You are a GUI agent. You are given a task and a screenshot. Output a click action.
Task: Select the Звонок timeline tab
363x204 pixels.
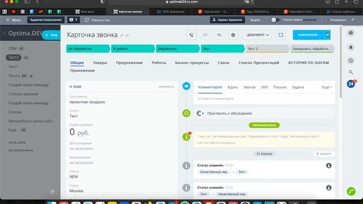(250, 87)
